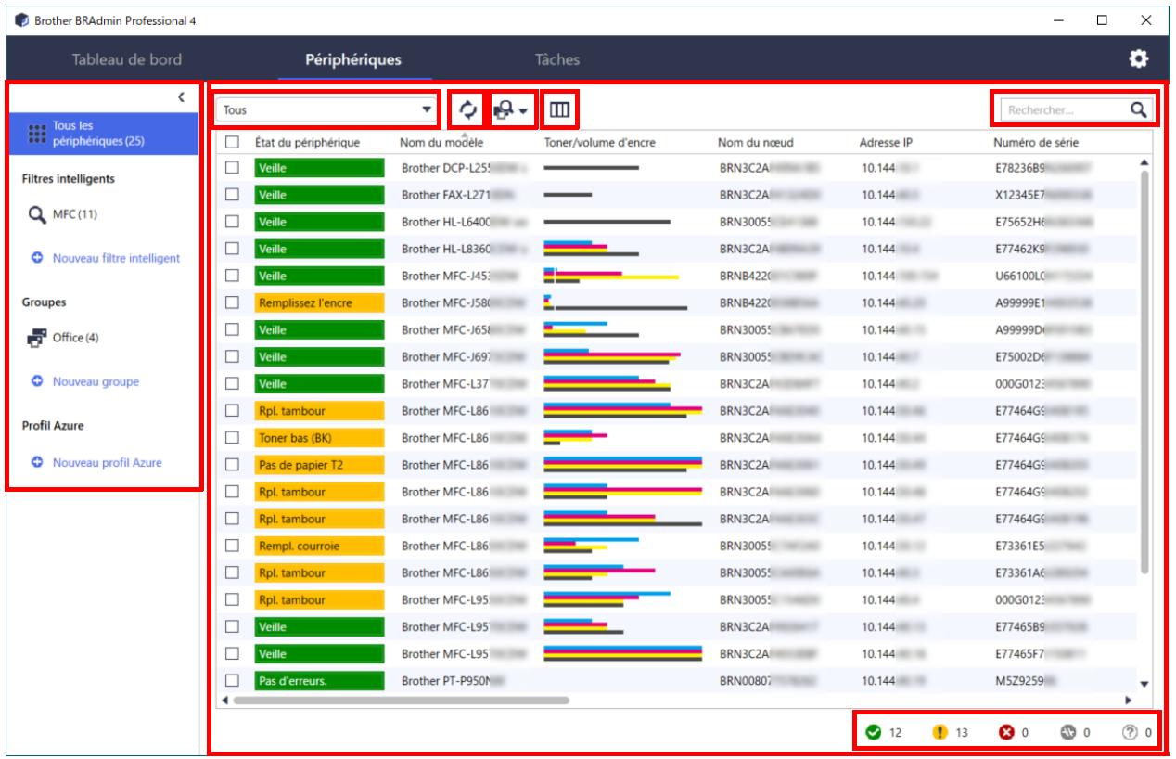Click toner bars of Pas de papier T2 row
The width and height of the screenshot is (1176, 759).
pyautogui.click(x=622, y=464)
